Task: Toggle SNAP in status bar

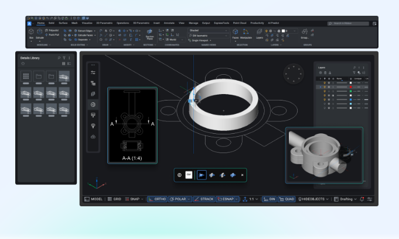Action: (x=132, y=199)
